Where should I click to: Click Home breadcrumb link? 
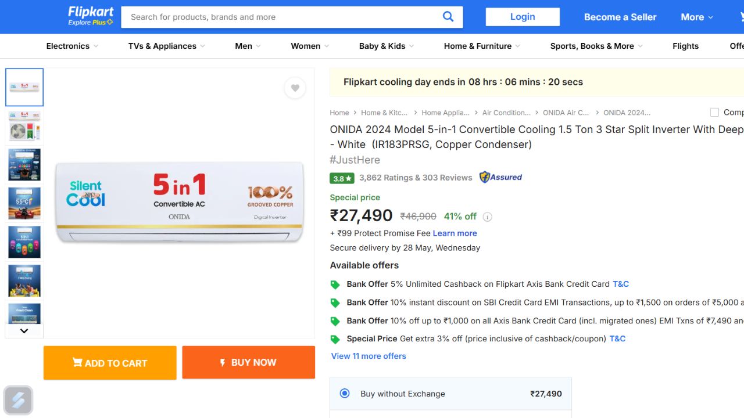339,113
